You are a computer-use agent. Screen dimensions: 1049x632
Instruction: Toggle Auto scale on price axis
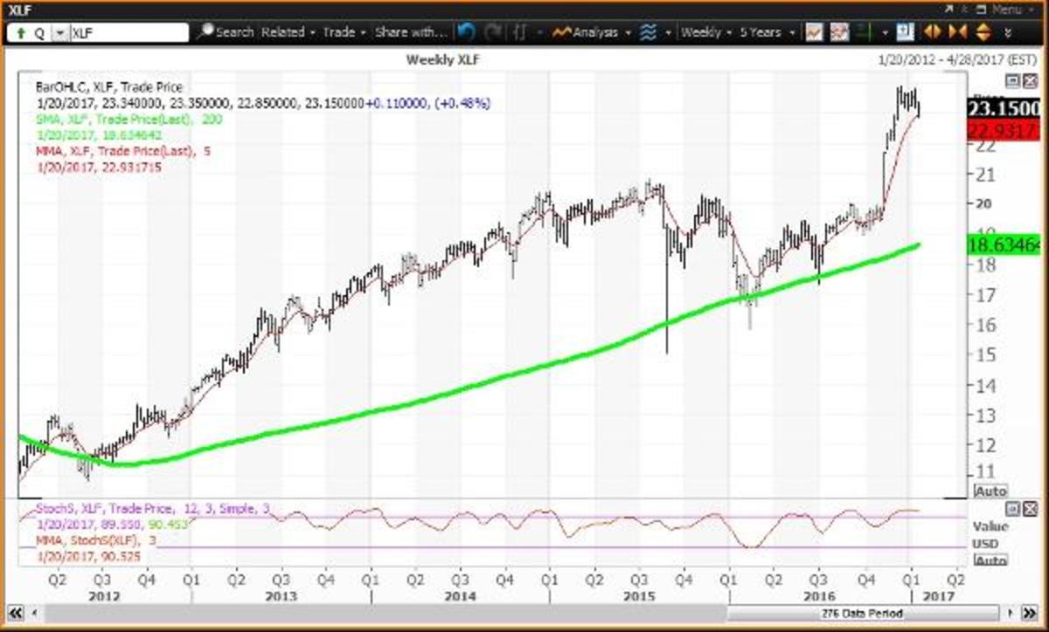tap(990, 491)
